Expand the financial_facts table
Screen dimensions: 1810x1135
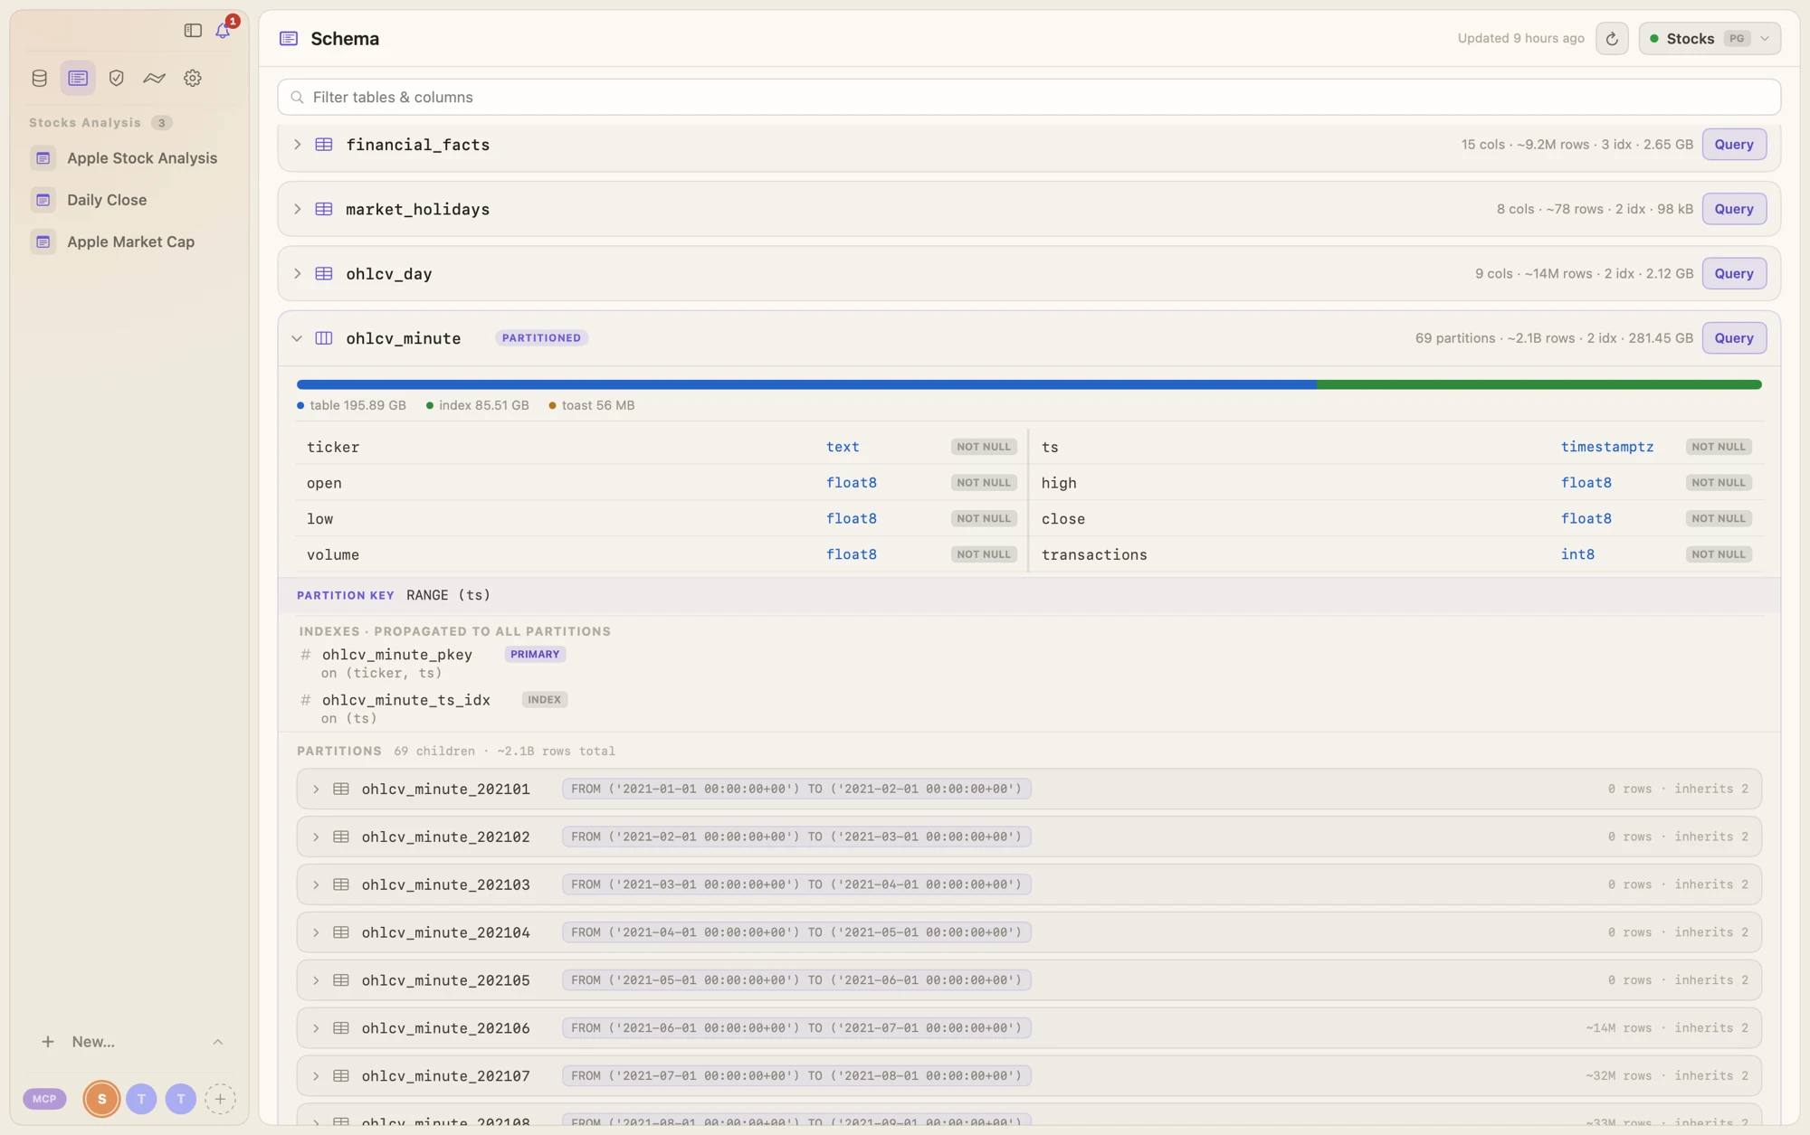tap(297, 145)
